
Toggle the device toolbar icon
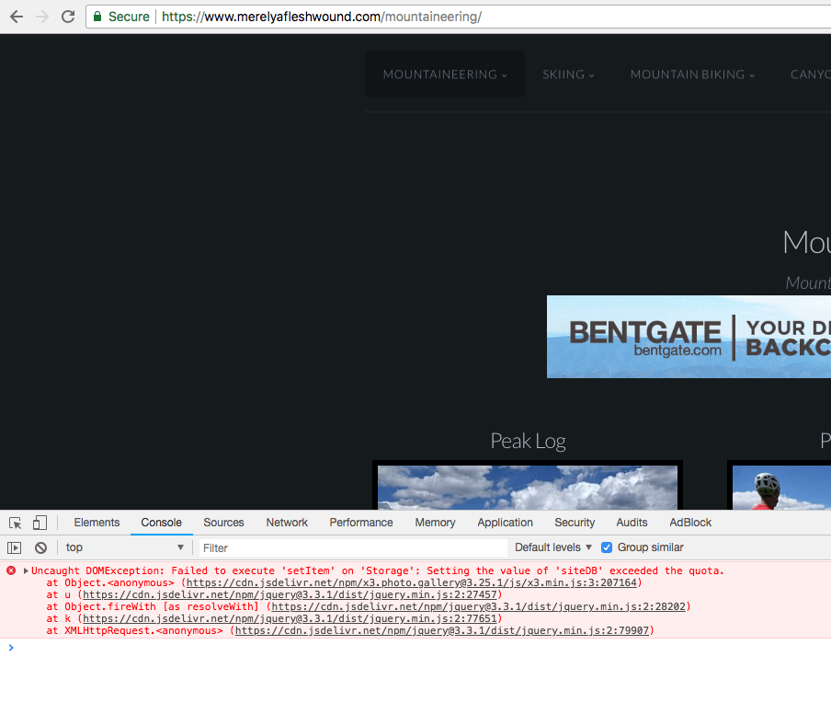coord(40,523)
